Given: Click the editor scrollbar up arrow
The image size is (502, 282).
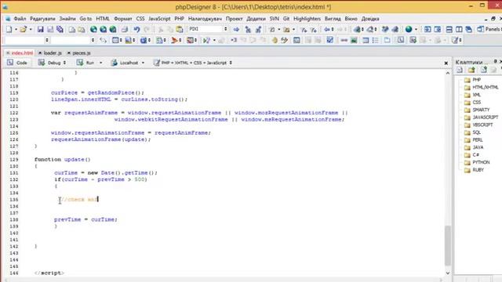Looking at the screenshot, I should coord(448,73).
